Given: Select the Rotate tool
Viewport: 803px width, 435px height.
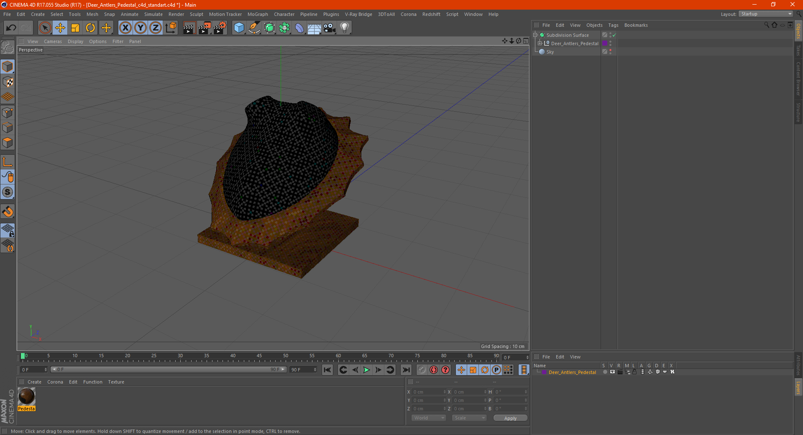Looking at the screenshot, I should click(x=90, y=28).
